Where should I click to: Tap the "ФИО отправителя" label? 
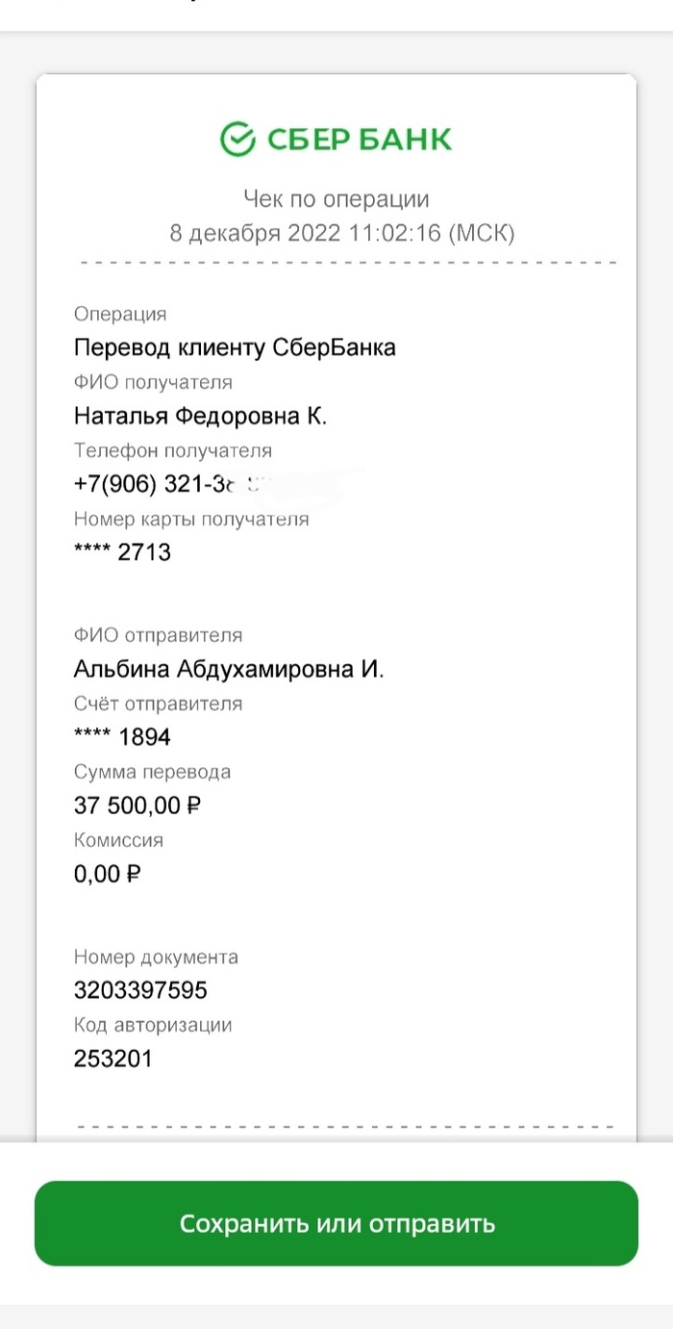[158, 635]
